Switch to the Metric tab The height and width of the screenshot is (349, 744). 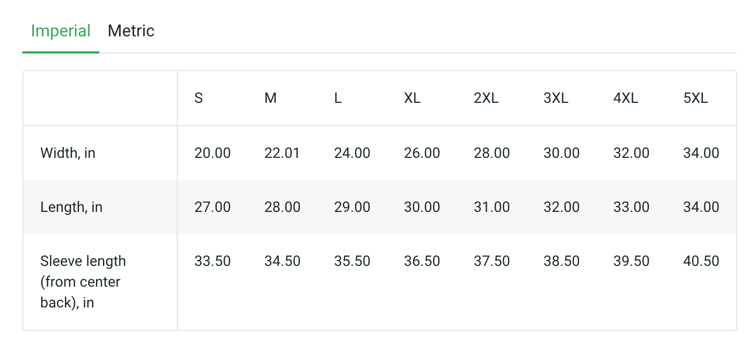click(131, 31)
